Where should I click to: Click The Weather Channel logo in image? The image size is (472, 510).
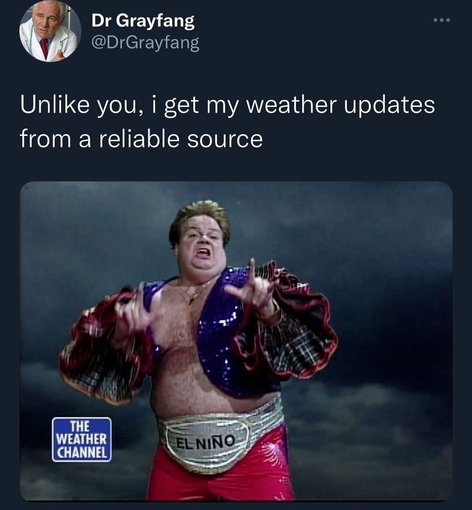(x=82, y=439)
